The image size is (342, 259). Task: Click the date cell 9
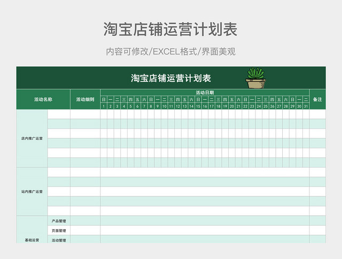coord(158,106)
